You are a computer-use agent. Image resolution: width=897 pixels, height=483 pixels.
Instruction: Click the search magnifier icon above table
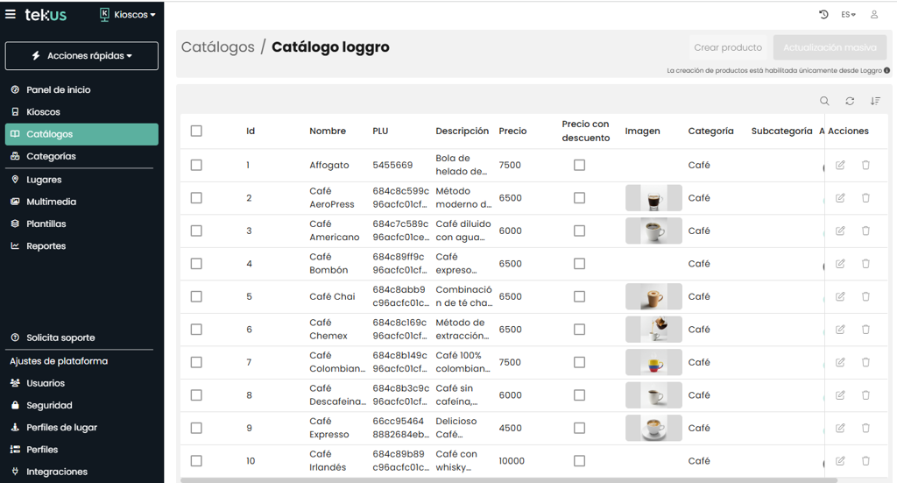tap(824, 101)
